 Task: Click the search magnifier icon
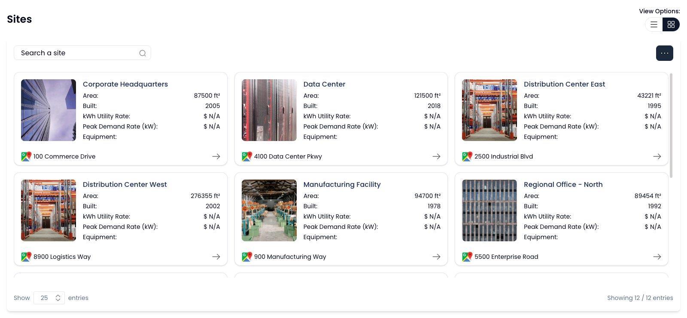coord(143,53)
